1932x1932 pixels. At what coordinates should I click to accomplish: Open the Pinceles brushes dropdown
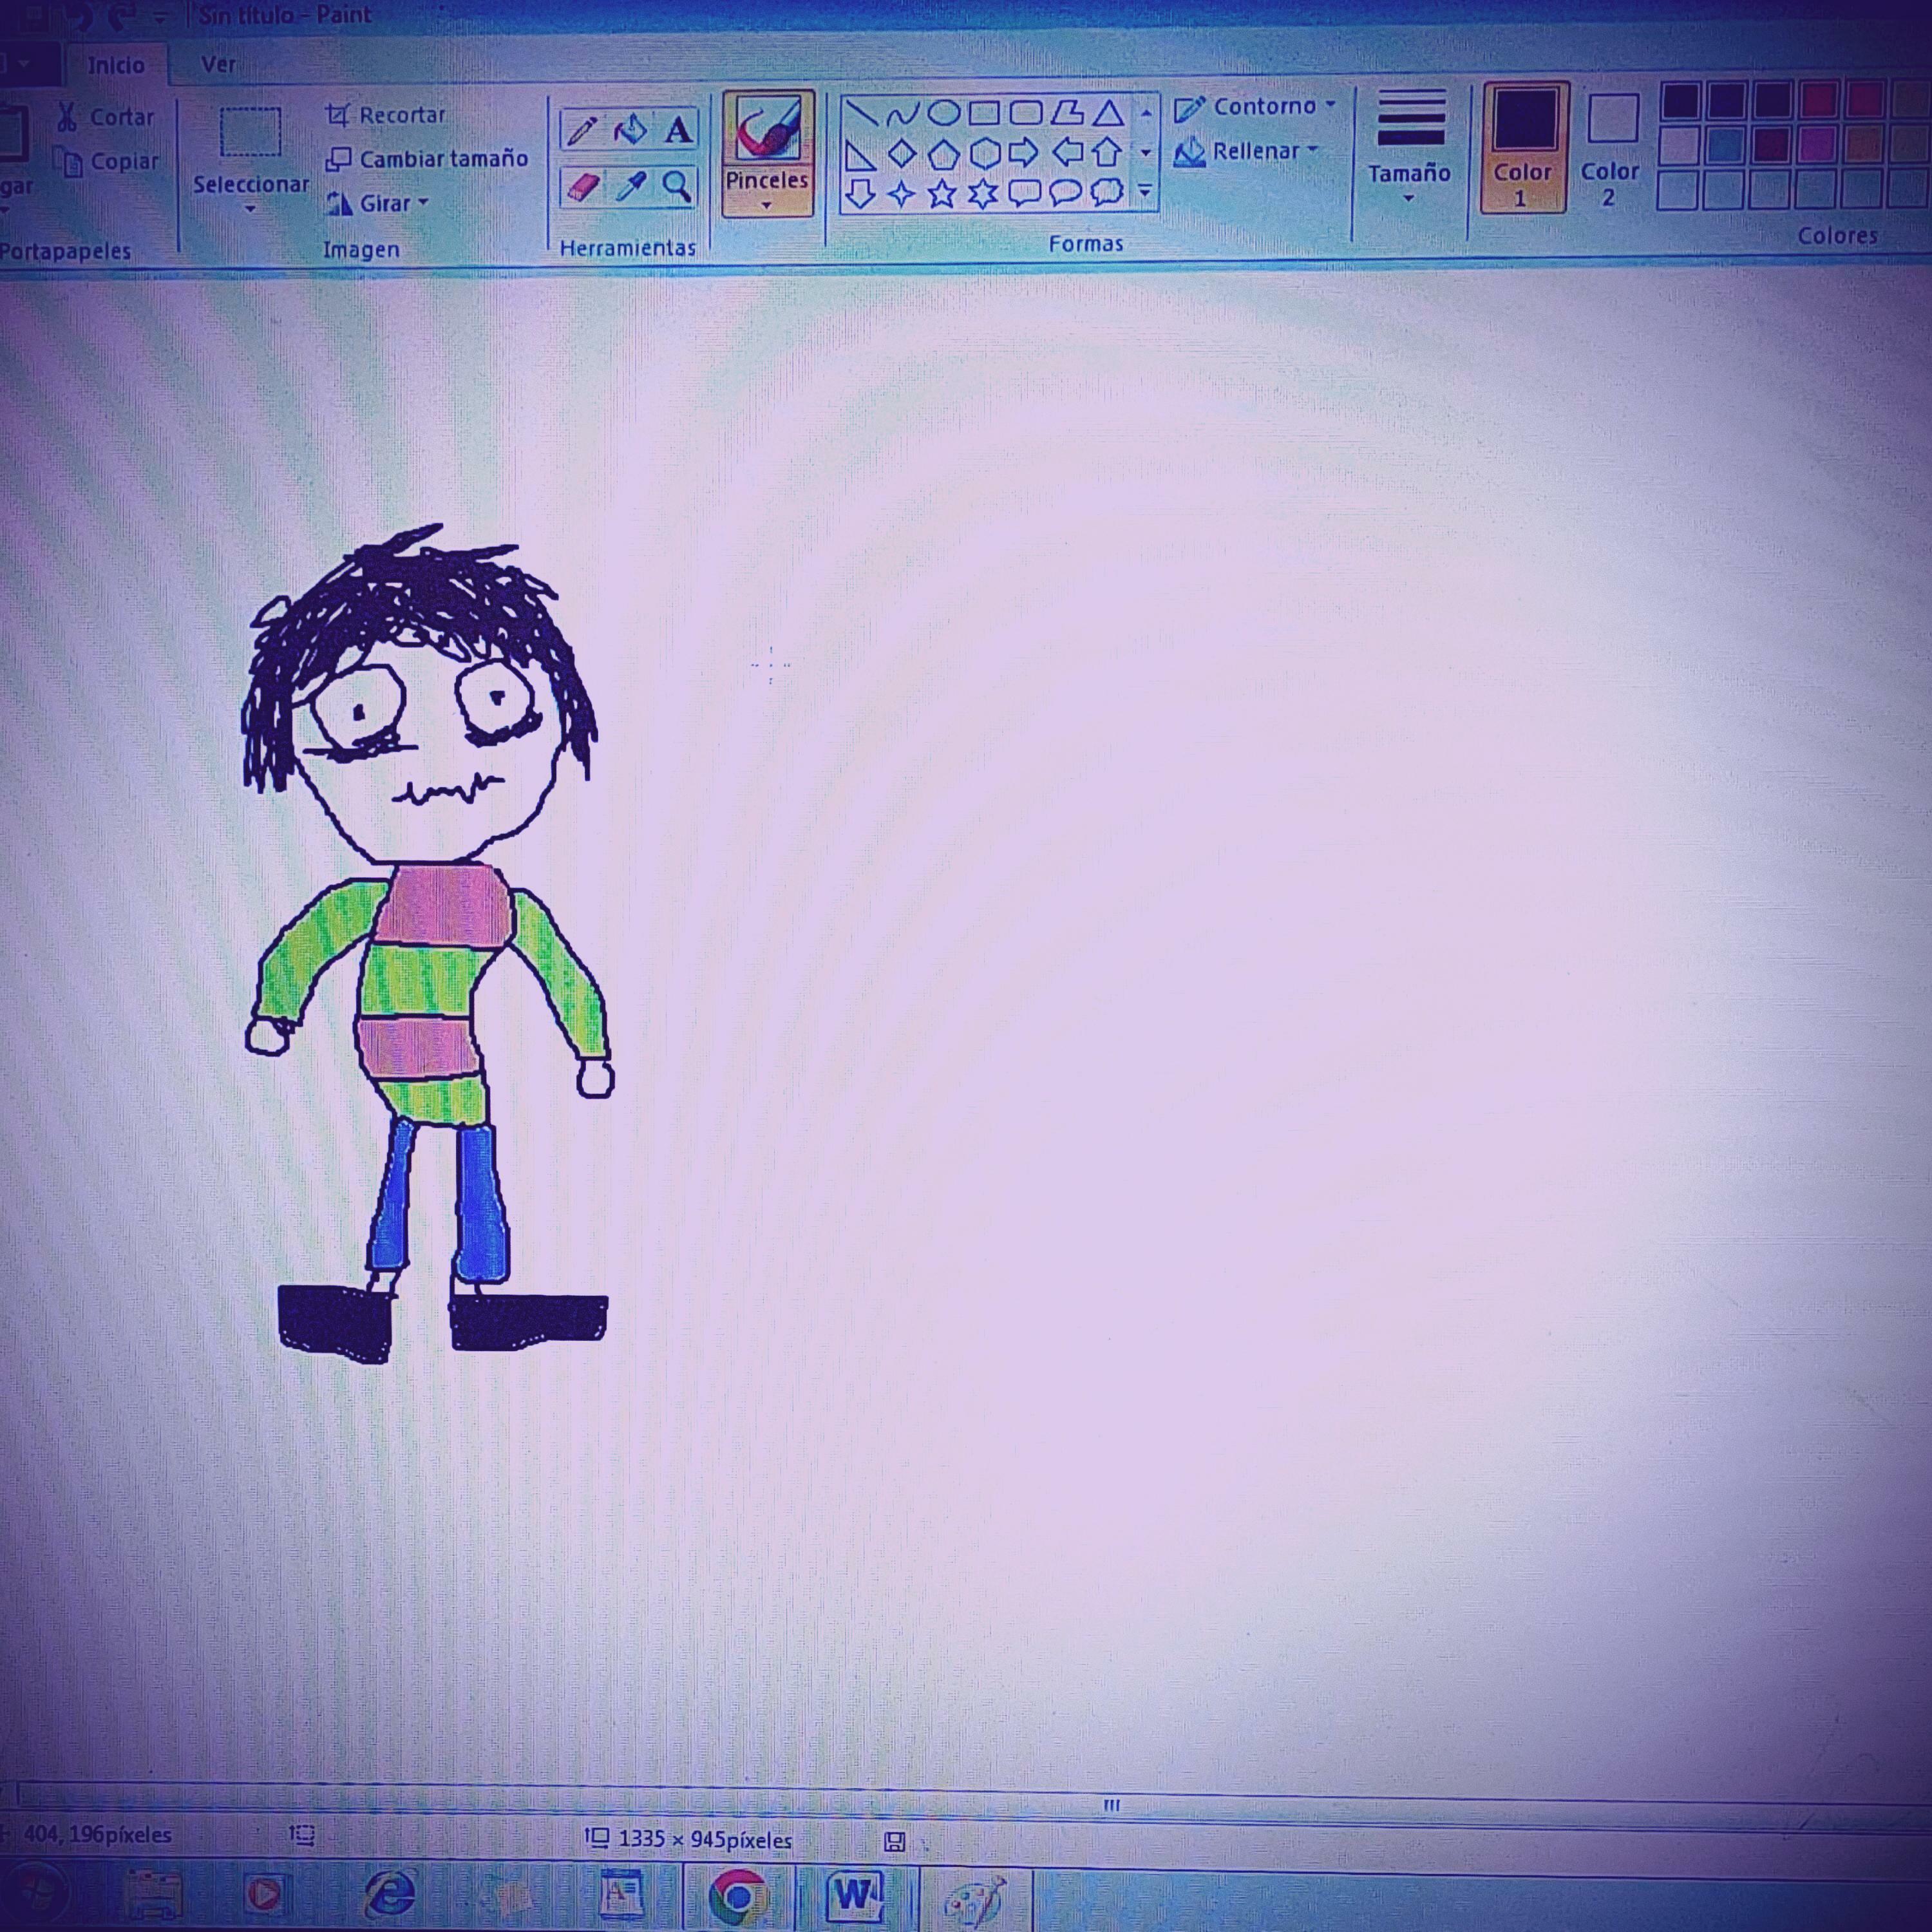click(767, 191)
